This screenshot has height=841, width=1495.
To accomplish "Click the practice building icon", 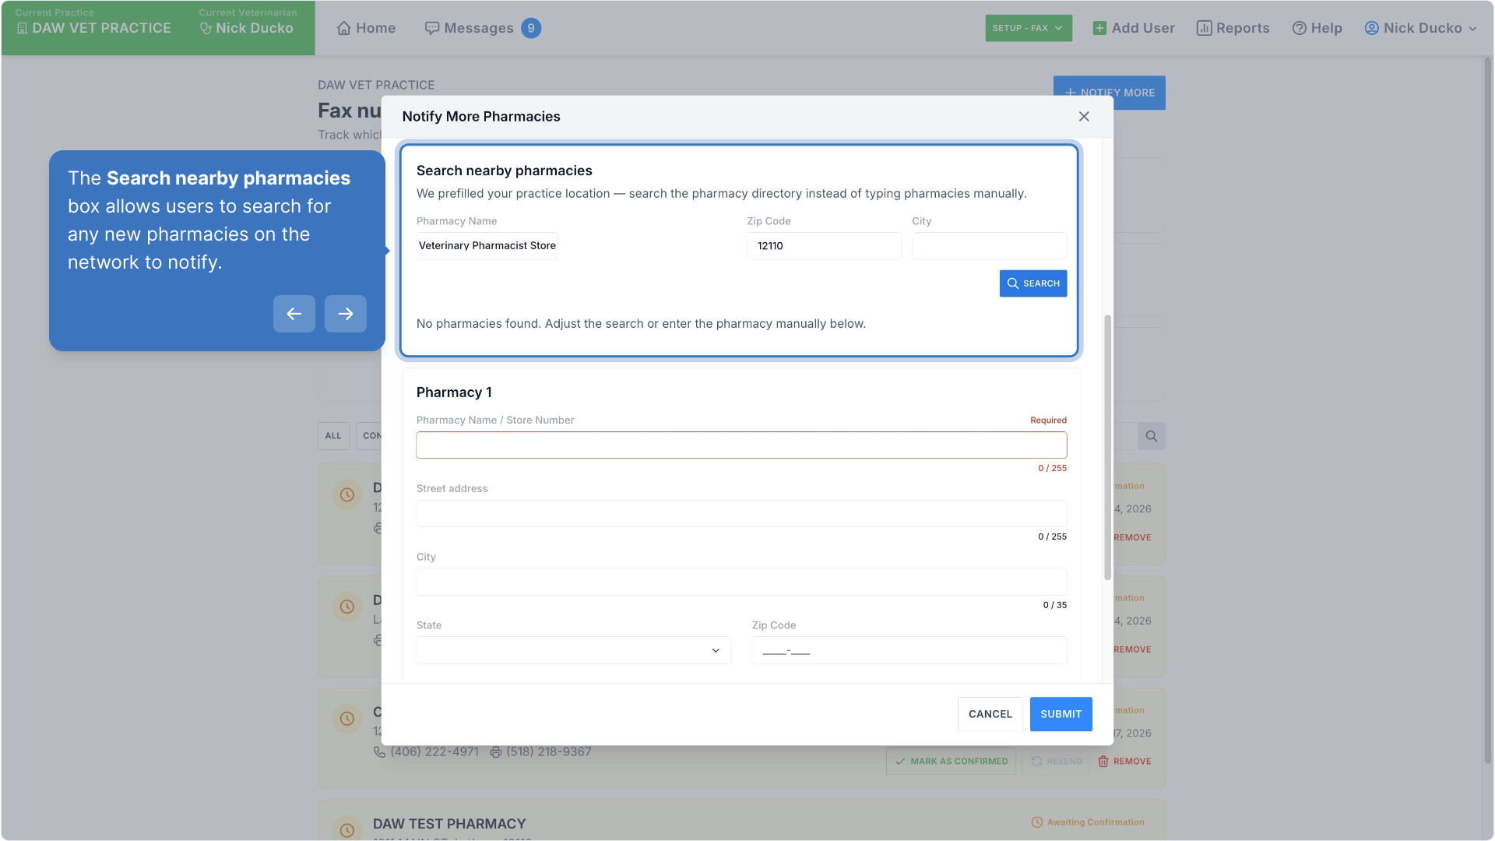I will (22, 28).
